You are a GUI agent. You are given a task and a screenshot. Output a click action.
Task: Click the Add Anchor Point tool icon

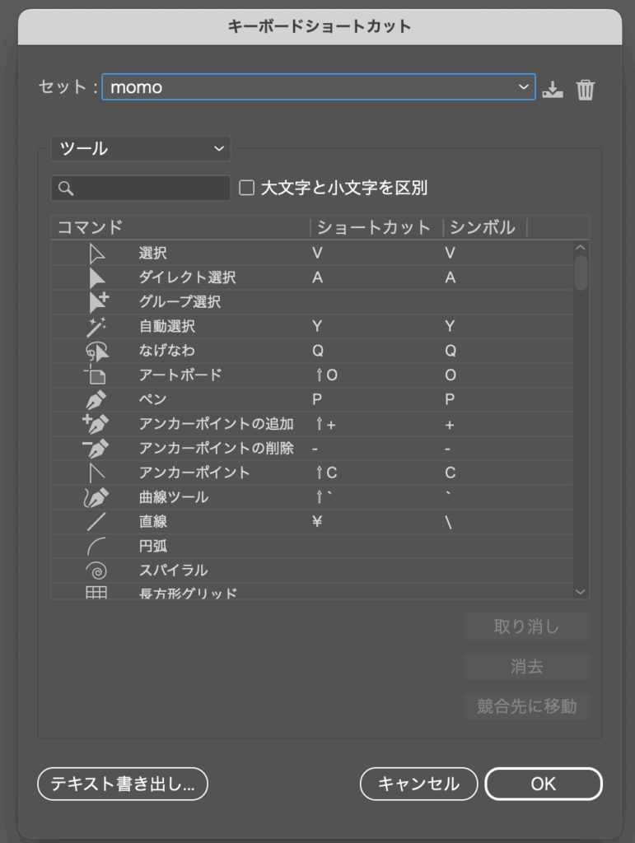tap(96, 424)
